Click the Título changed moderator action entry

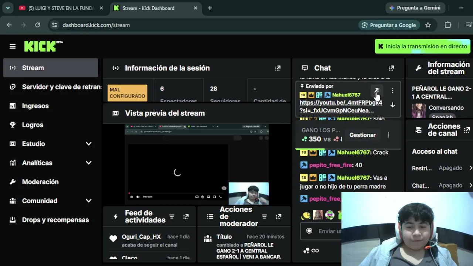tap(244, 247)
